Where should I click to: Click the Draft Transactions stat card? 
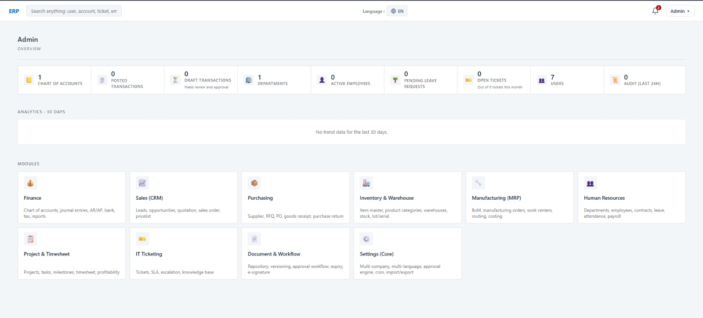tap(201, 80)
